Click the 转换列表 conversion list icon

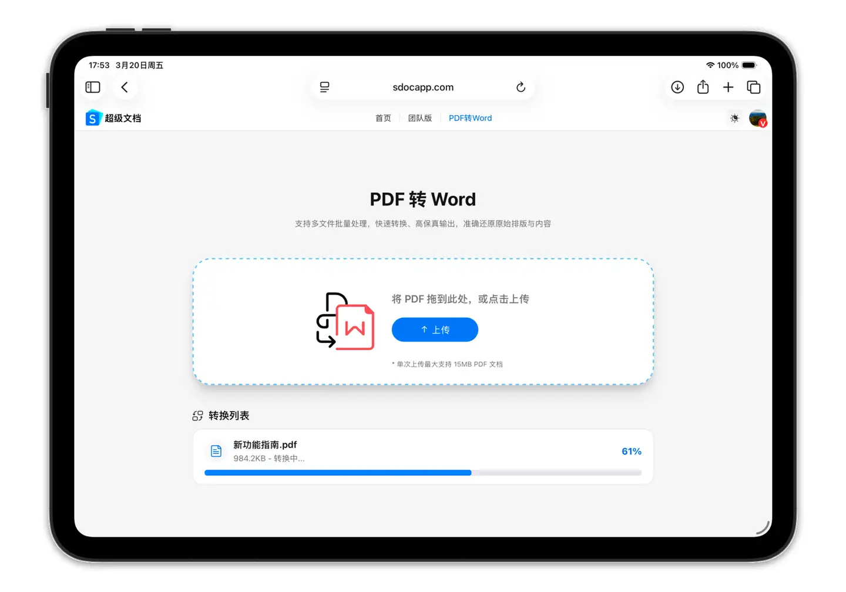198,415
